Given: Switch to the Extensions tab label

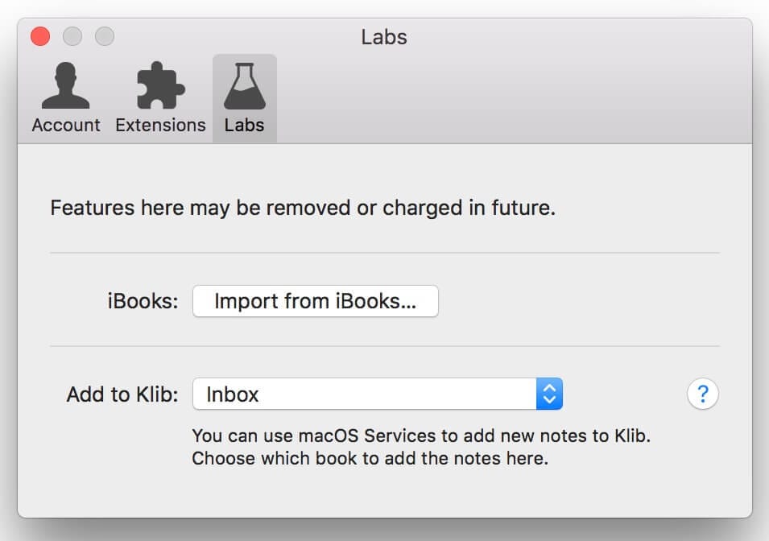Looking at the screenshot, I should 160,126.
